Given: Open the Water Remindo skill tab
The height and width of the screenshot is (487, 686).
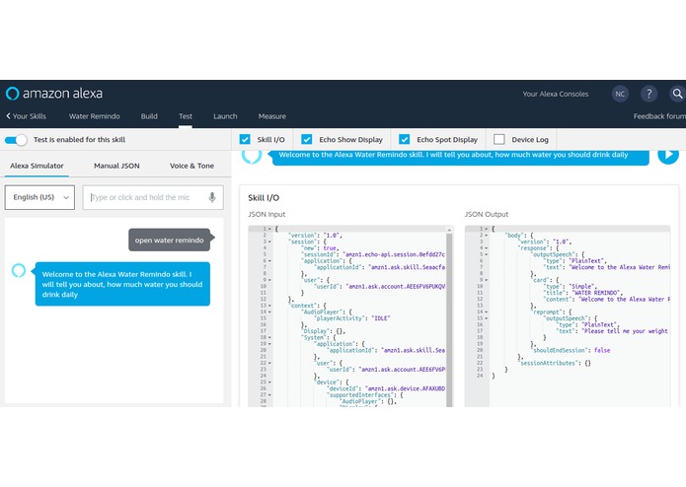Looking at the screenshot, I should tap(95, 116).
